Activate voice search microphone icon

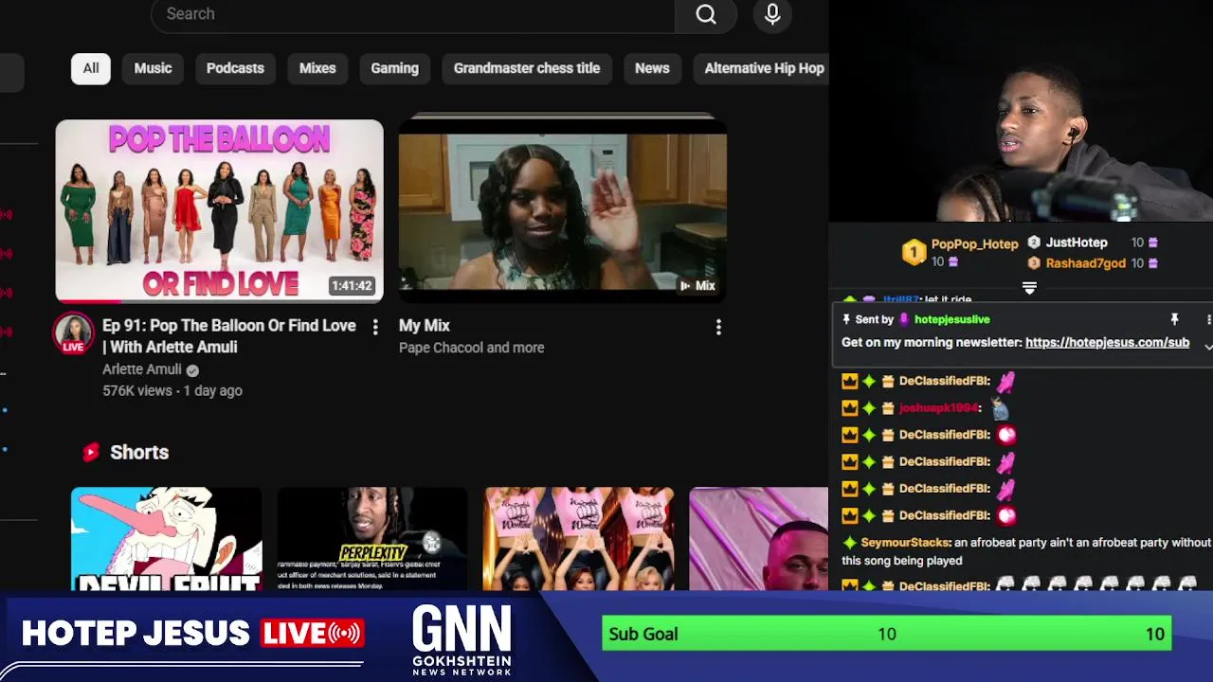click(772, 14)
